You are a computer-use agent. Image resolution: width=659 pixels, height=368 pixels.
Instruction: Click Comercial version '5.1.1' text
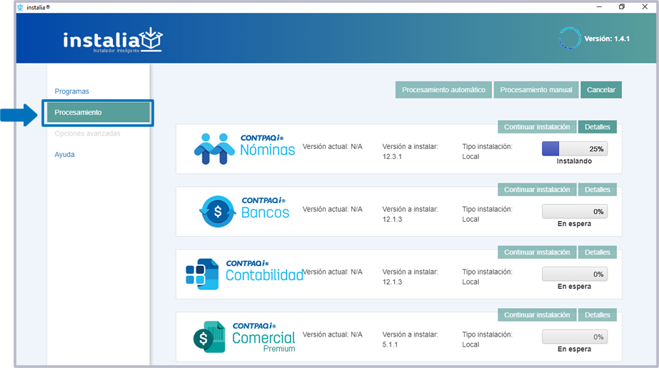(x=390, y=344)
